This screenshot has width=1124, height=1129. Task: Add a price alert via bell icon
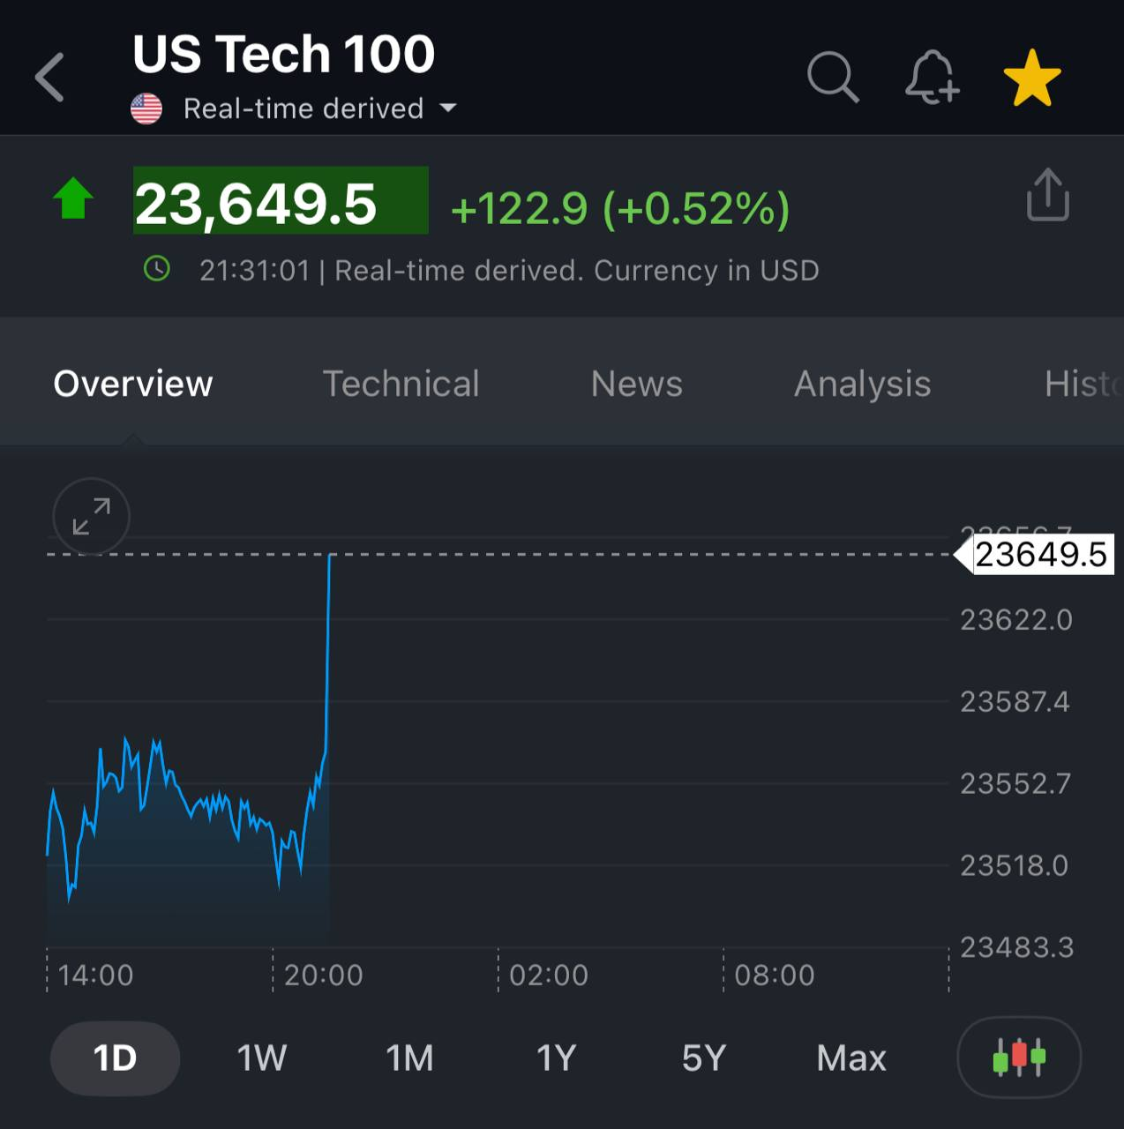pyautogui.click(x=932, y=78)
